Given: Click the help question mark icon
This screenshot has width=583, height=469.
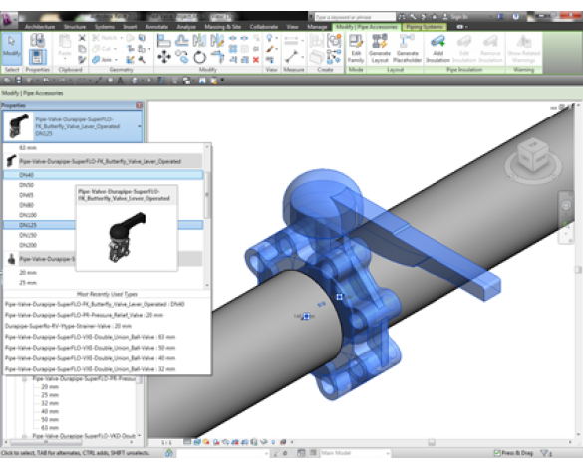Looking at the screenshot, I should (x=515, y=17).
